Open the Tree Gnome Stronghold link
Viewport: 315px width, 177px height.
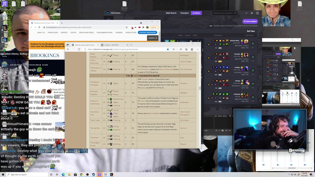185,113
